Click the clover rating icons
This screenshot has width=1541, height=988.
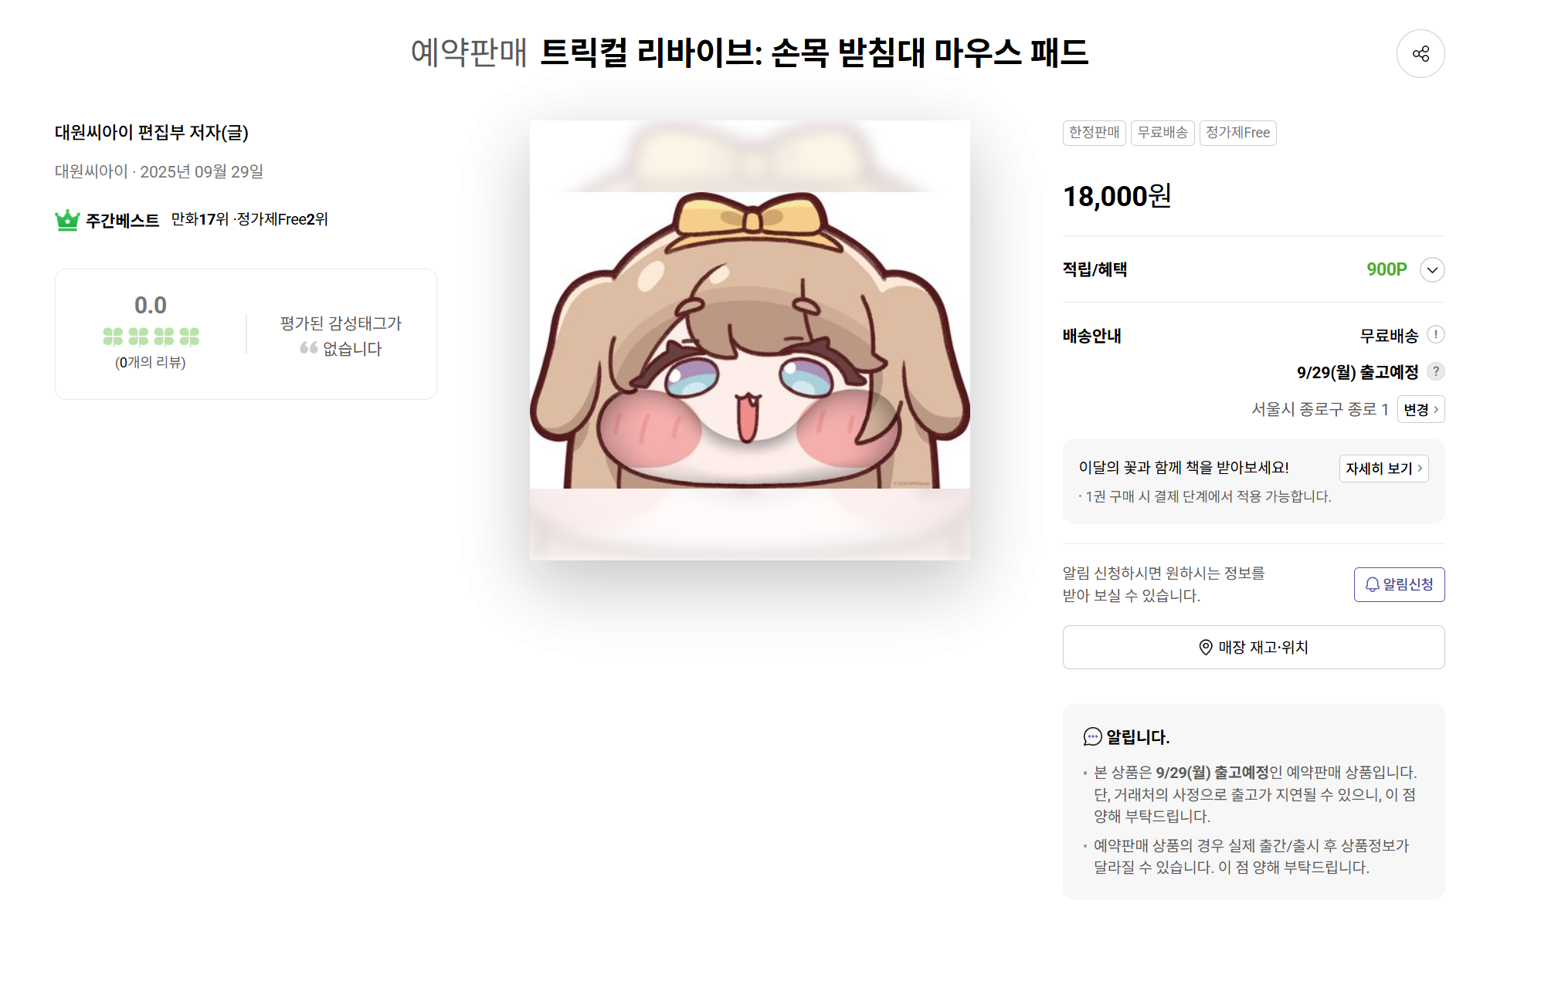point(151,337)
